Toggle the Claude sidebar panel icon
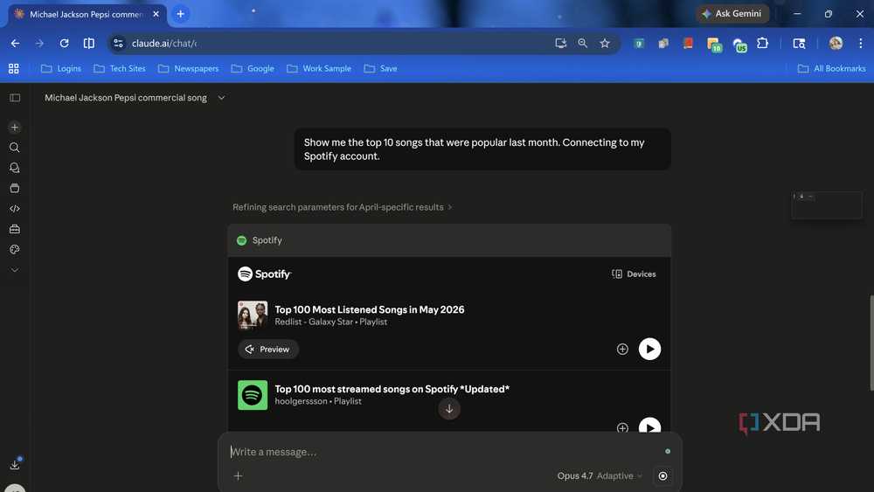The image size is (874, 492). pos(15,98)
